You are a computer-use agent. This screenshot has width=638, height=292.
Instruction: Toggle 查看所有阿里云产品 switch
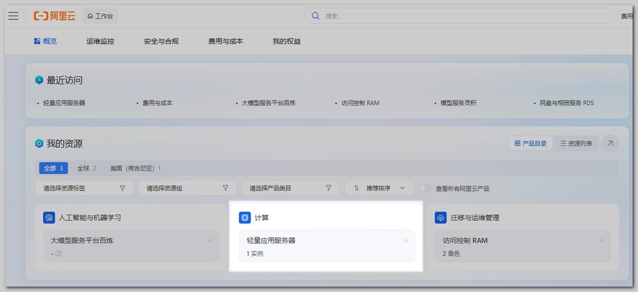pos(425,188)
